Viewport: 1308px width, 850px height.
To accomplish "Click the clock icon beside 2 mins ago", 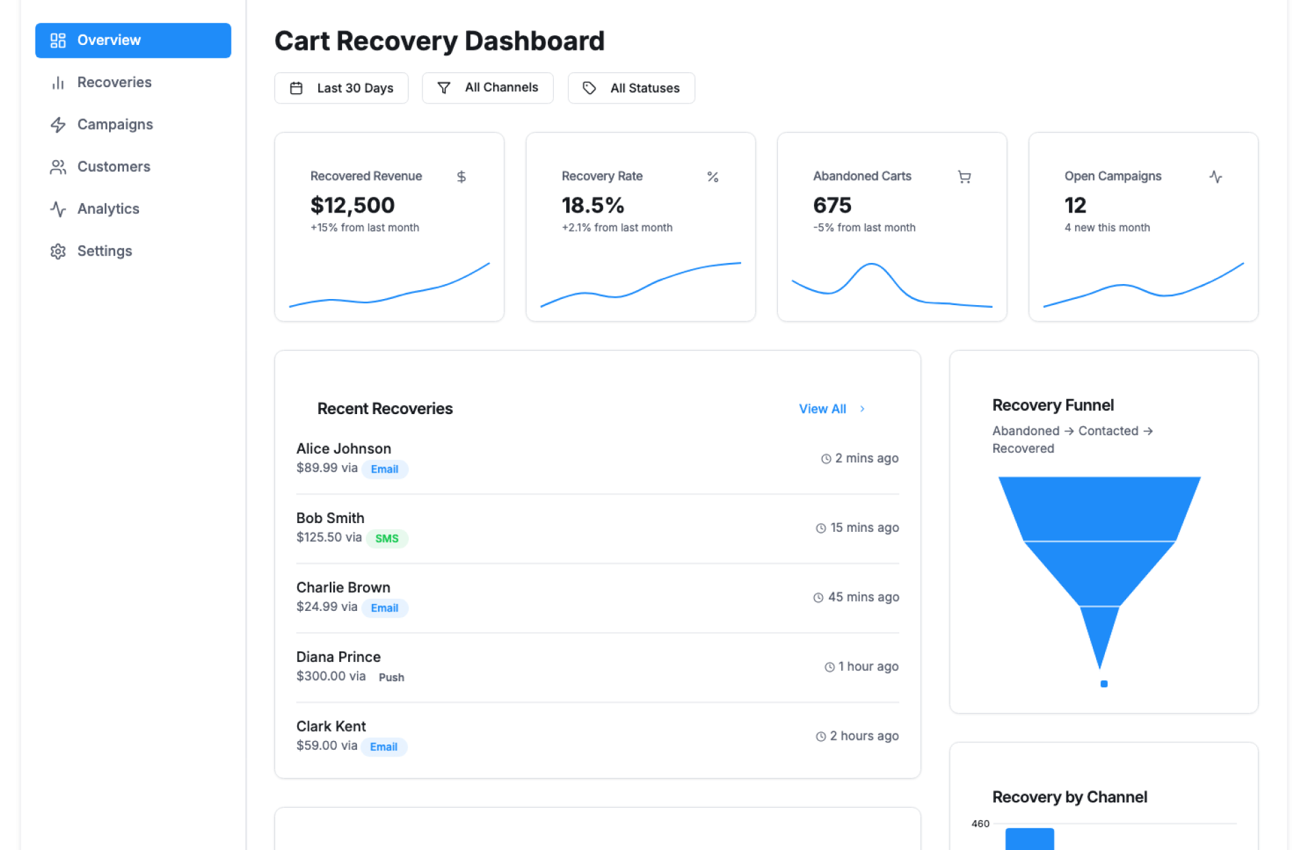I will [x=826, y=459].
